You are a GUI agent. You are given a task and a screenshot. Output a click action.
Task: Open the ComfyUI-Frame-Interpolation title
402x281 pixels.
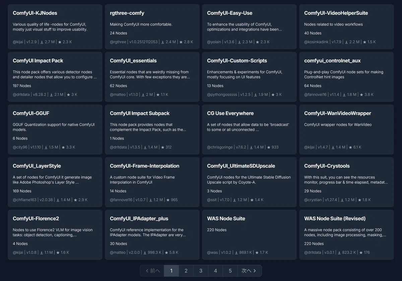(144, 166)
